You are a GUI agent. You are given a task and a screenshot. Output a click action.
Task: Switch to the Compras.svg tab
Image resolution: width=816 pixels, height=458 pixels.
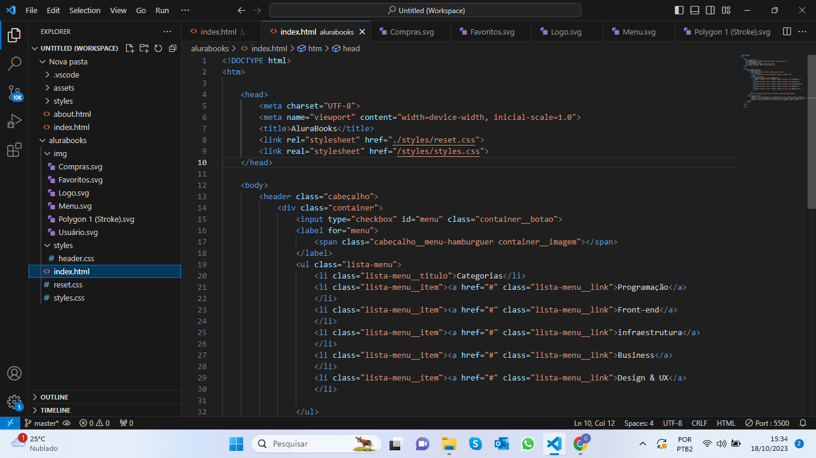pos(412,32)
